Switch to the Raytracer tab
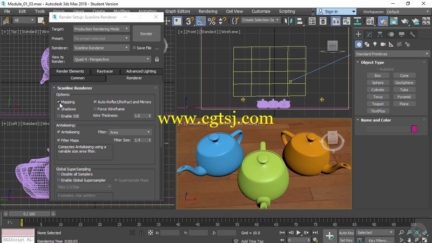432x243 pixels. (x=105, y=71)
